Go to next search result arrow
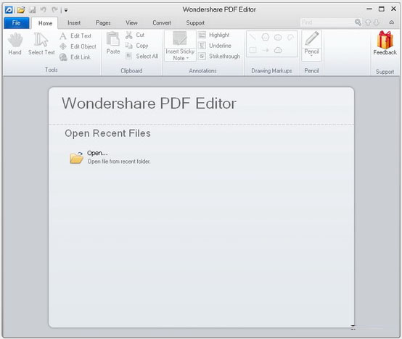The width and height of the screenshot is (402, 339). click(x=376, y=22)
